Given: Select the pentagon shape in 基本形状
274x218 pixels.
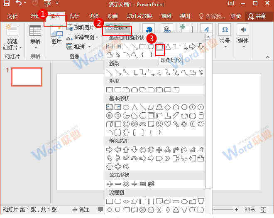Looking at the screenshot, I should pos(176,107).
